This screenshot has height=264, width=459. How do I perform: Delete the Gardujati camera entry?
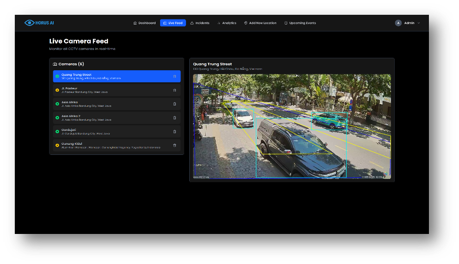(x=174, y=131)
